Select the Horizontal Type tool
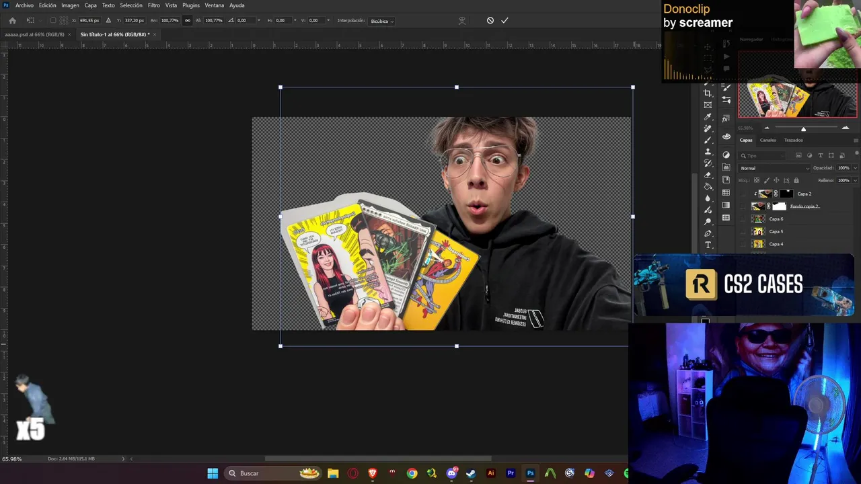The height and width of the screenshot is (484, 861). point(708,245)
